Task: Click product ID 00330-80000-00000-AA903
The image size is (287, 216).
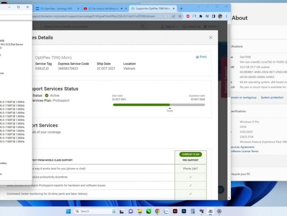Action: 257,77
